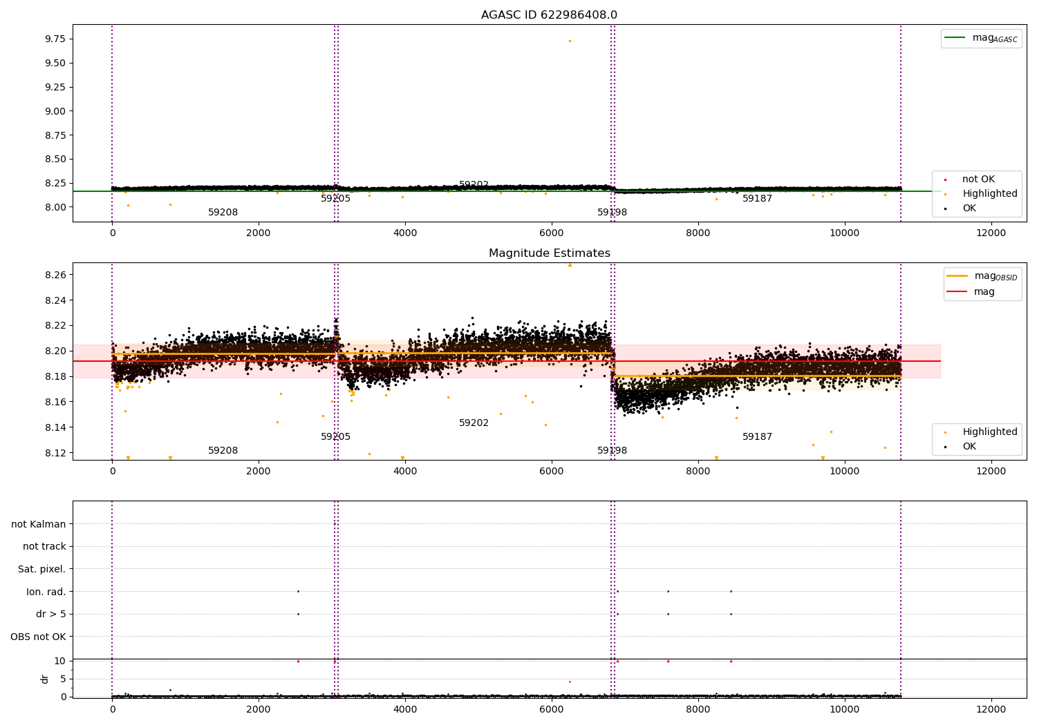This screenshot has width=1037, height=725.
Task: Click the "Magnitude Estimates" plot title
Action: (x=549, y=253)
